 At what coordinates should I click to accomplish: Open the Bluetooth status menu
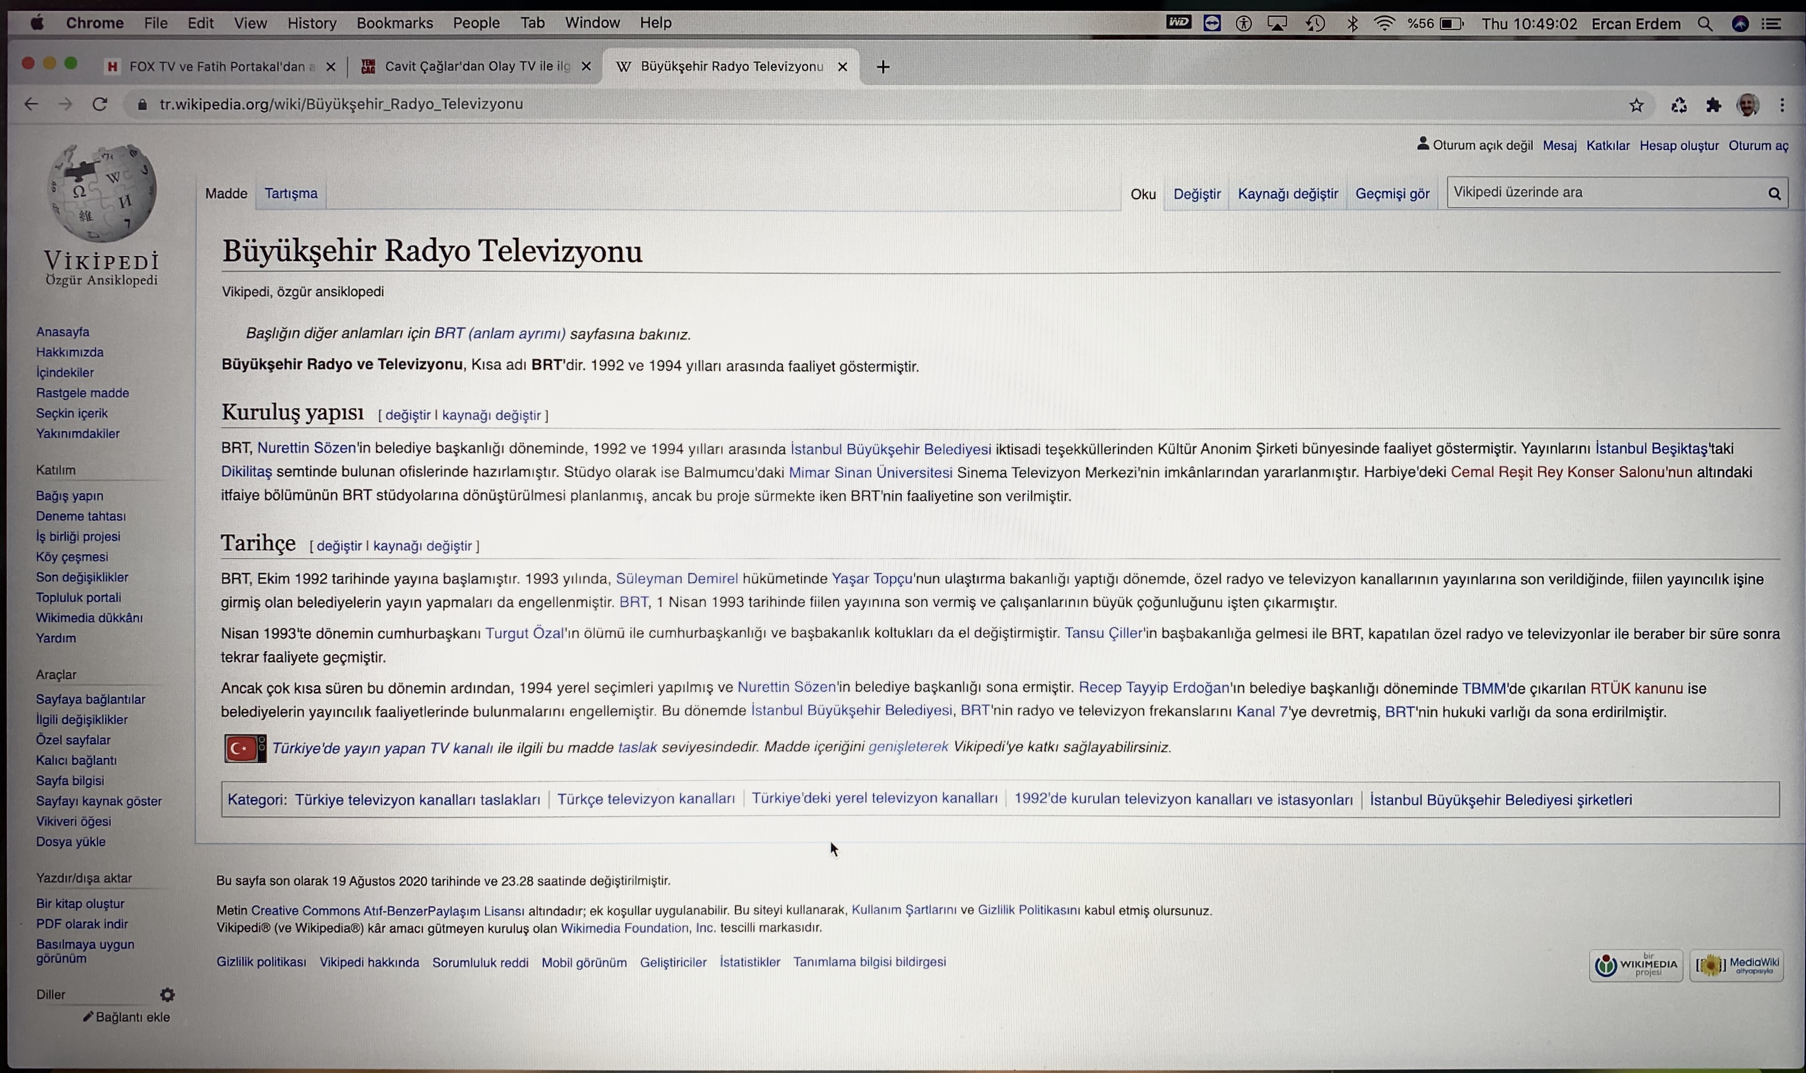pyautogui.click(x=1352, y=24)
